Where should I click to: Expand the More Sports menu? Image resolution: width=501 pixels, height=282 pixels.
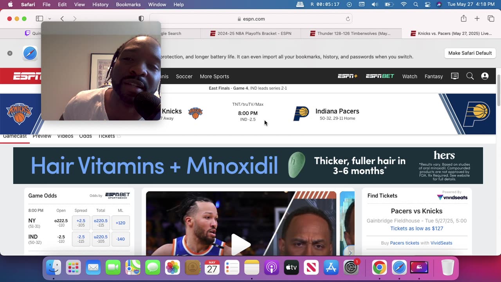214,76
